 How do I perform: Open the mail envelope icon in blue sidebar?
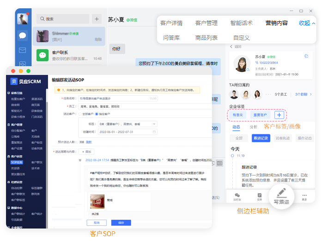(x=22, y=50)
